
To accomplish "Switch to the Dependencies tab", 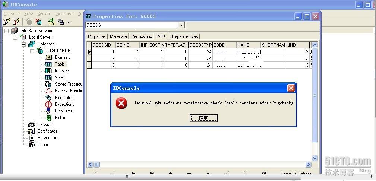I will pyautogui.click(x=184, y=36).
